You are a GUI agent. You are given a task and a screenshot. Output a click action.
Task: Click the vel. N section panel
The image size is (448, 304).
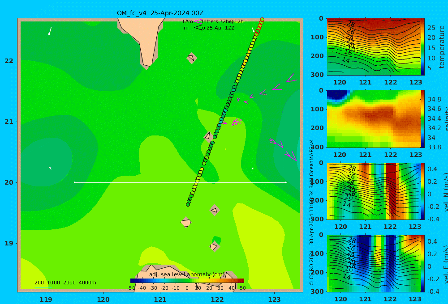(x=374, y=191)
